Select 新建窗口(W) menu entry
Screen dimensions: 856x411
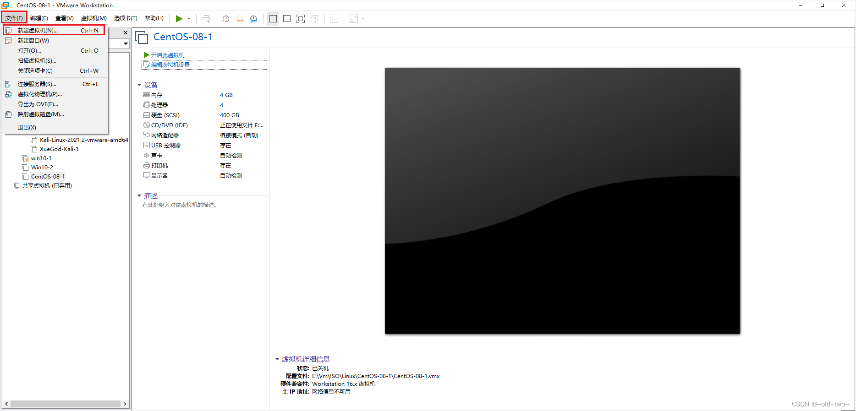point(55,40)
